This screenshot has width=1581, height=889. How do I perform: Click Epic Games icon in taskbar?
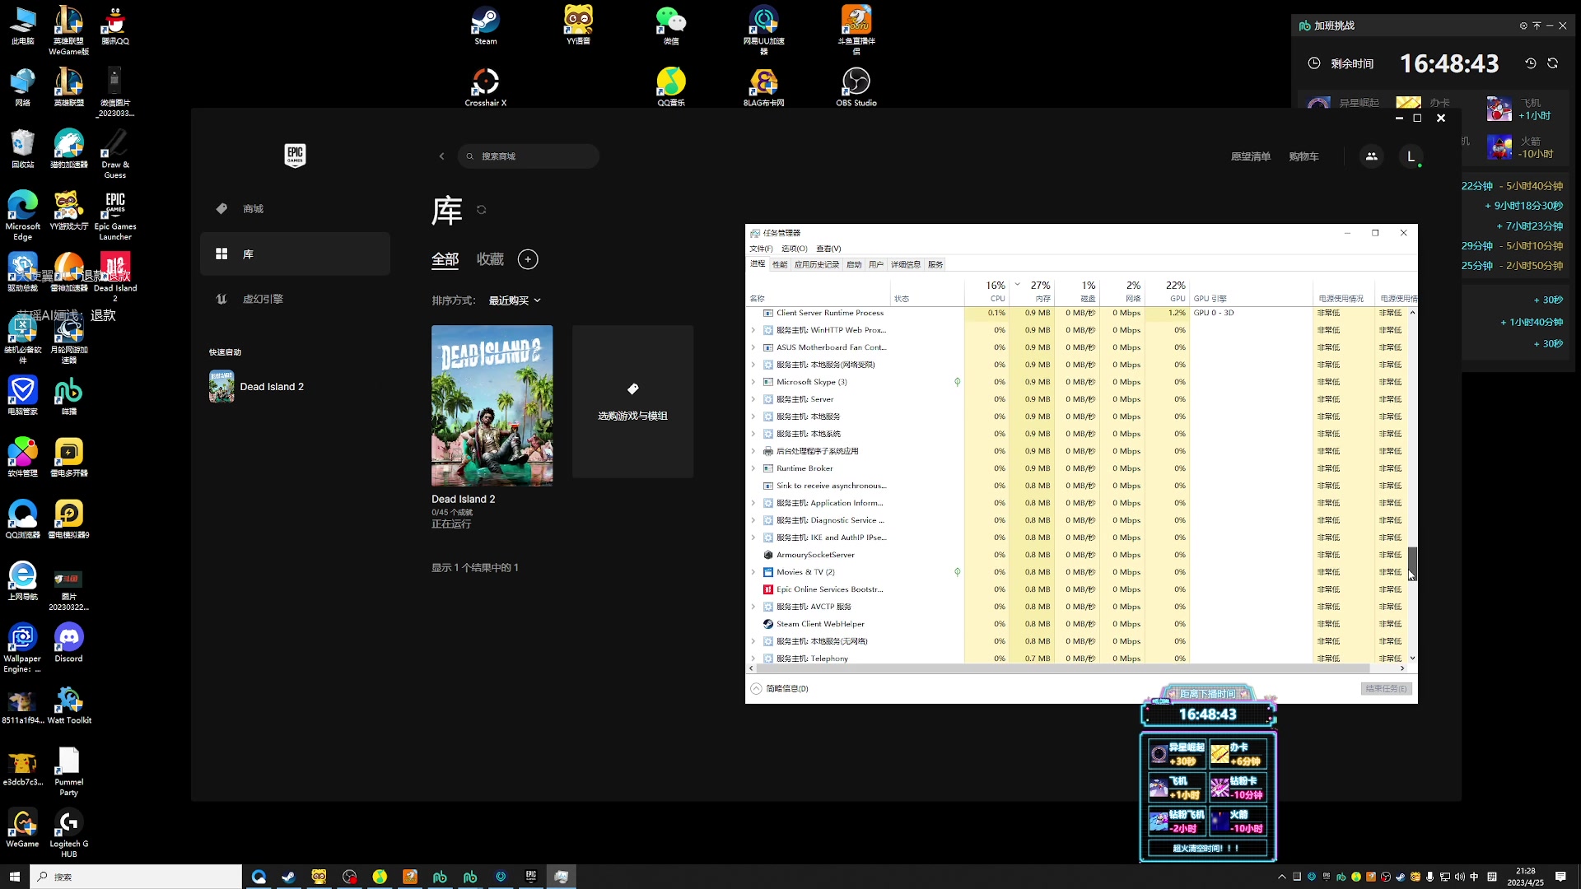click(x=531, y=877)
